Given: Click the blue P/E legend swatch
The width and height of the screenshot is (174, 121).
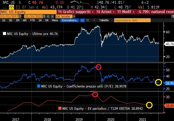Looking at the screenshot, I should tap(39, 86).
